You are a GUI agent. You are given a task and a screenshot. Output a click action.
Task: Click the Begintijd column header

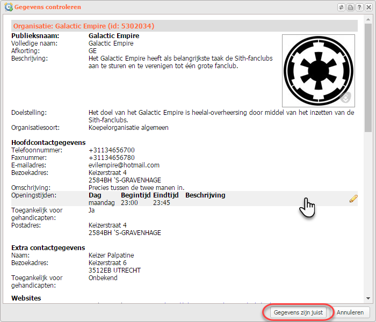tap(136, 195)
